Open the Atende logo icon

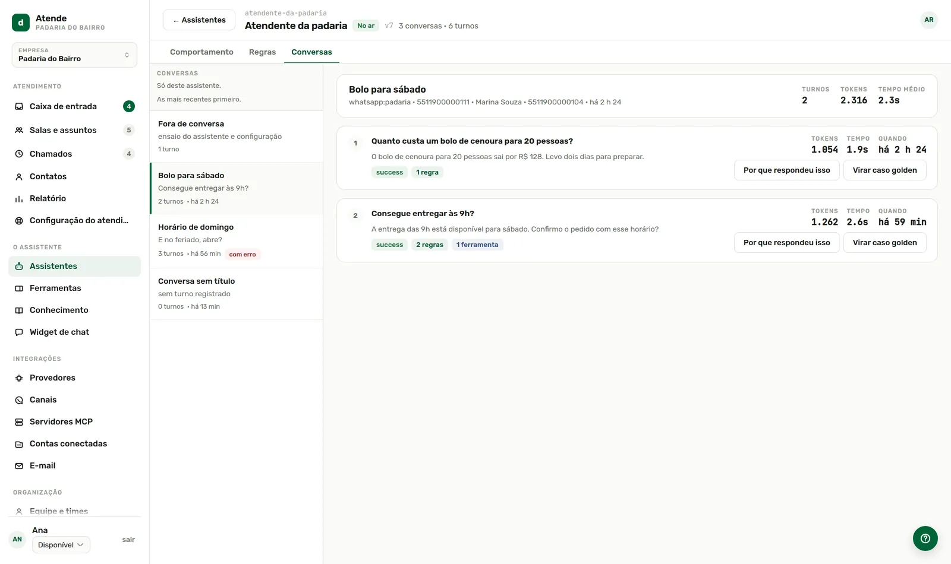click(x=21, y=23)
